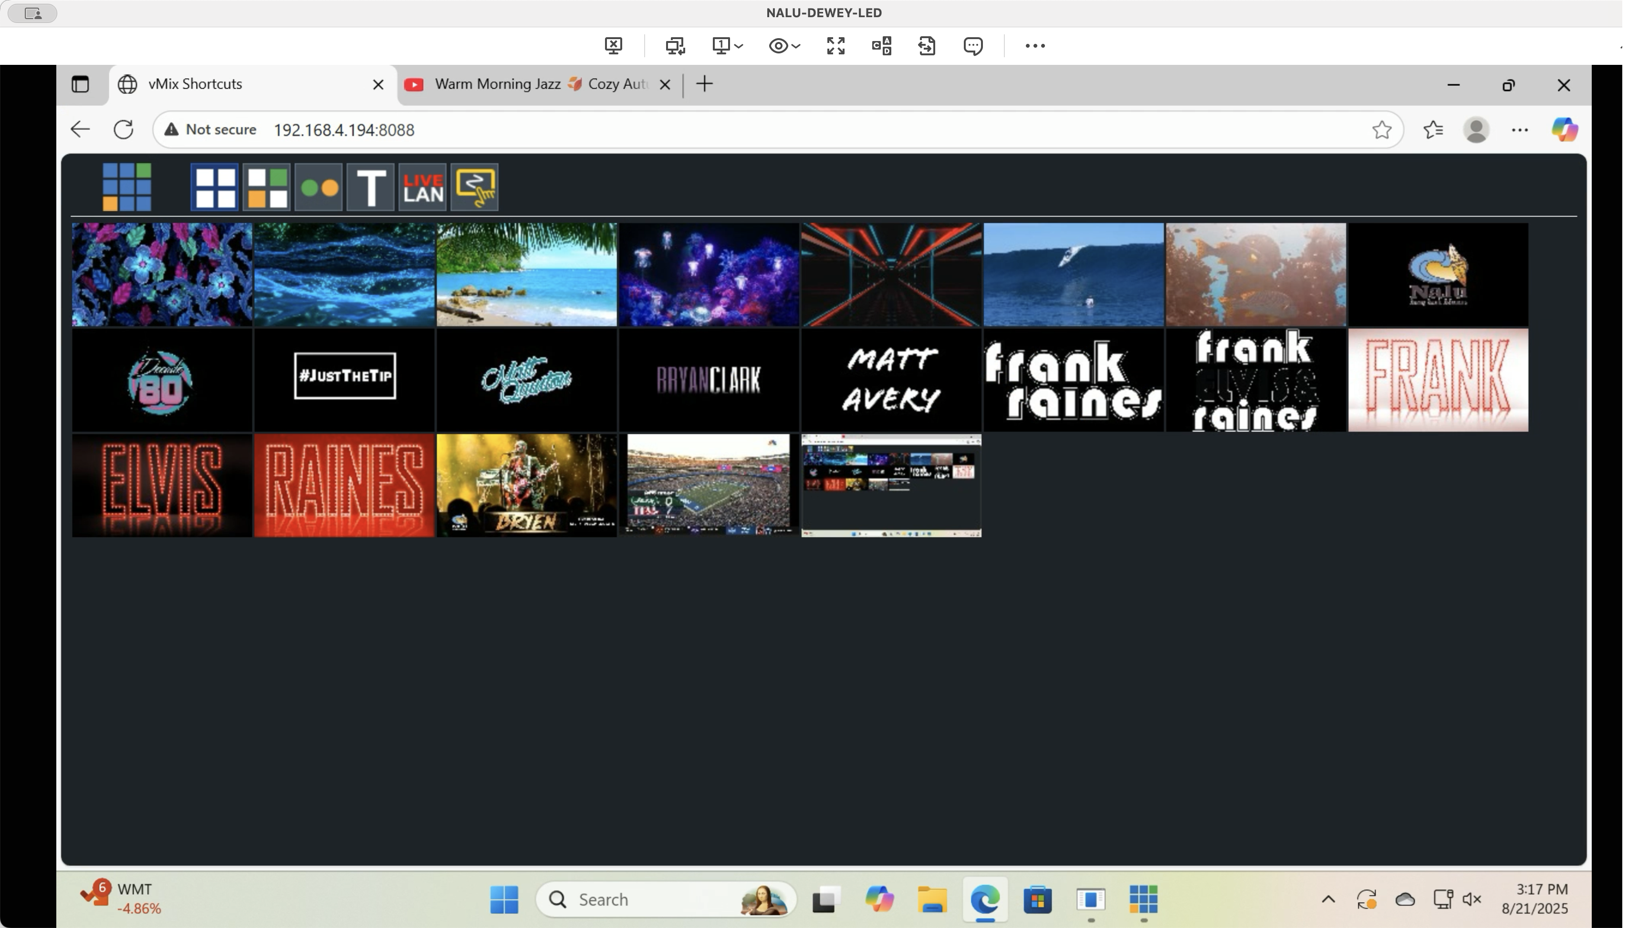Show hidden icons in the system tray
The height and width of the screenshot is (928, 1649).
1328,899
